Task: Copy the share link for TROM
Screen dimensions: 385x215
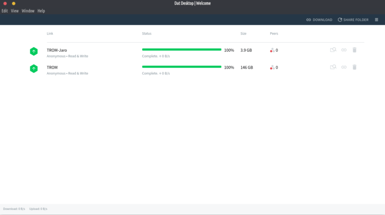Action: pyautogui.click(x=344, y=67)
